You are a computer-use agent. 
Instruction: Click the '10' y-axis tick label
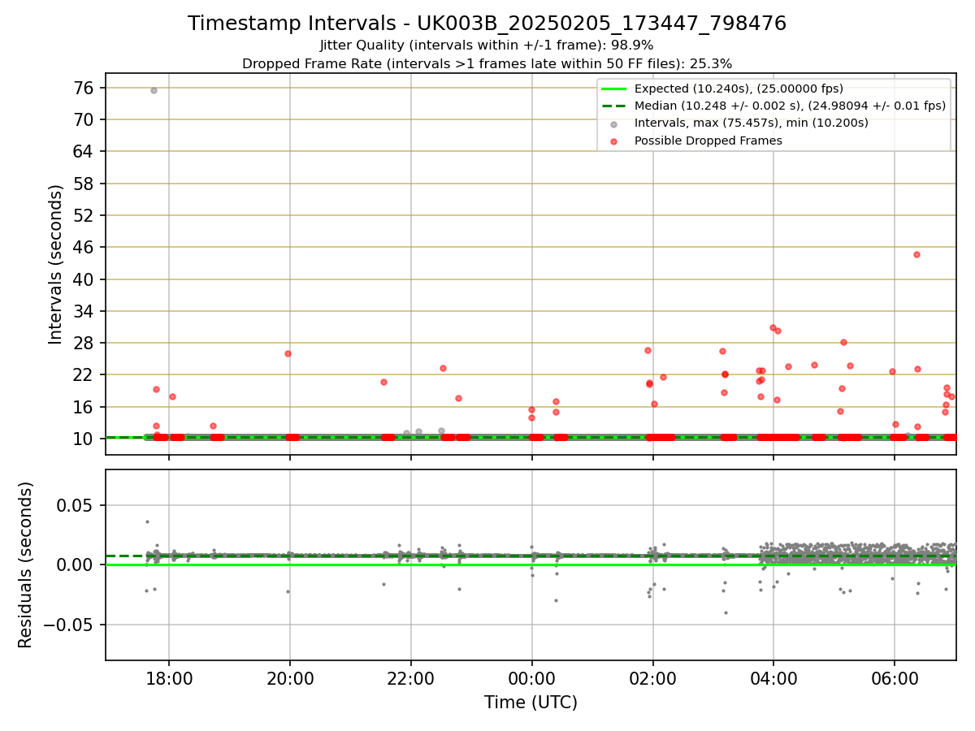click(84, 439)
